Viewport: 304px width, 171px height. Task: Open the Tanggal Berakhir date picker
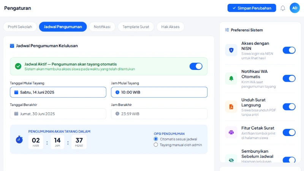(x=58, y=114)
